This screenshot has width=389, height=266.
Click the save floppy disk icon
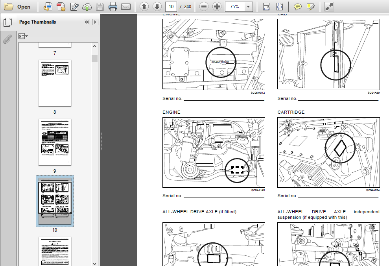[x=100, y=7]
